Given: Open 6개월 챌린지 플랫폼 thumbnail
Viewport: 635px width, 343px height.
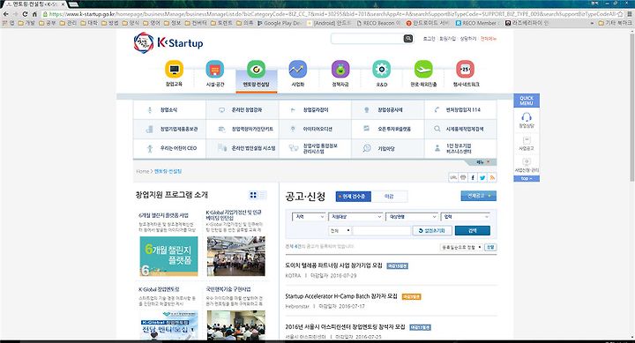Looking at the screenshot, I should click(x=168, y=257).
